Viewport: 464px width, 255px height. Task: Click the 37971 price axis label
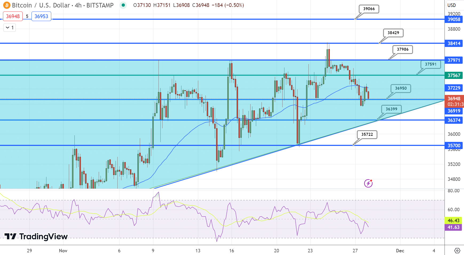pyautogui.click(x=454, y=60)
